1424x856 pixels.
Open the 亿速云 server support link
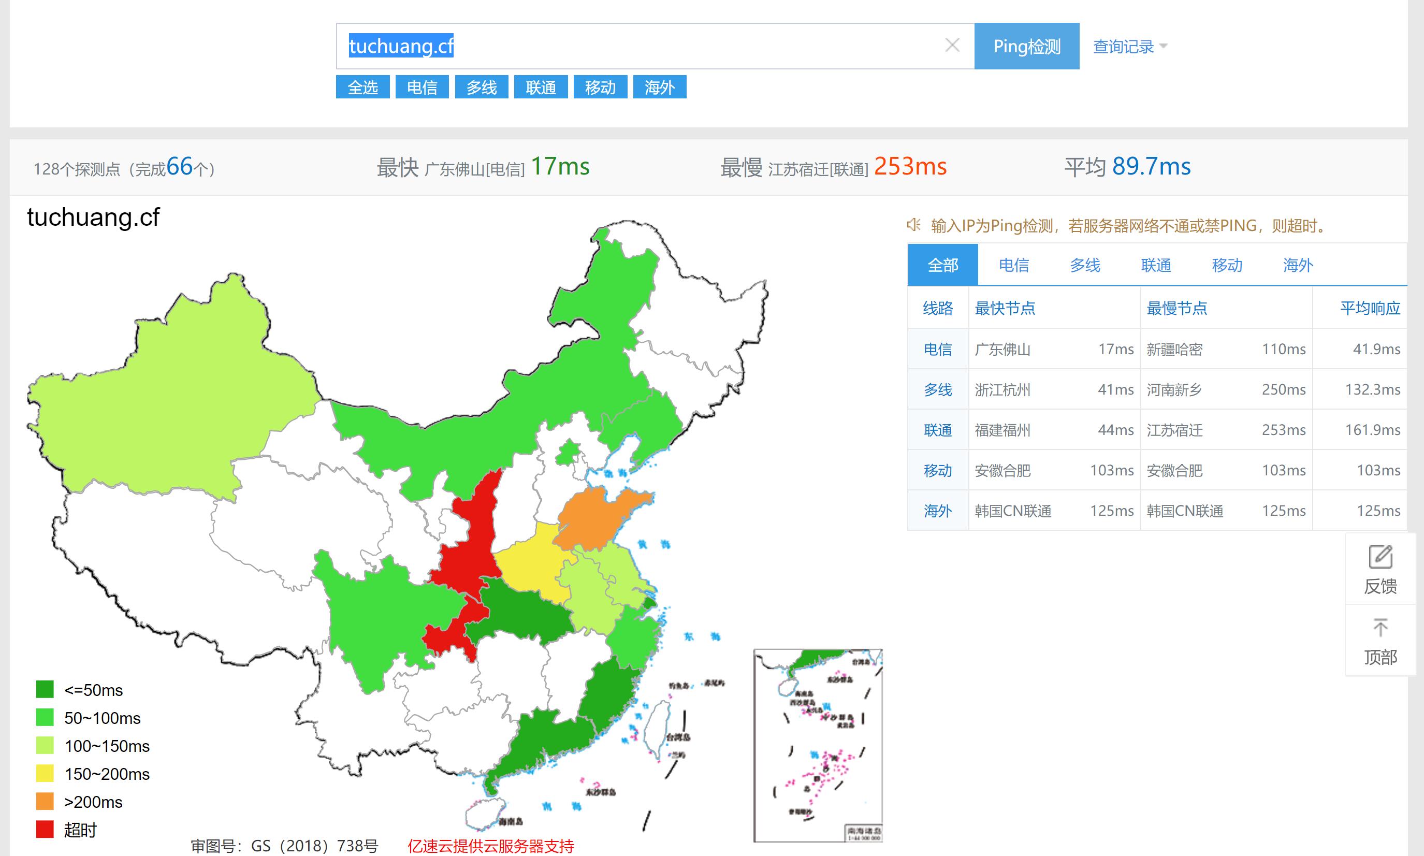tap(490, 846)
